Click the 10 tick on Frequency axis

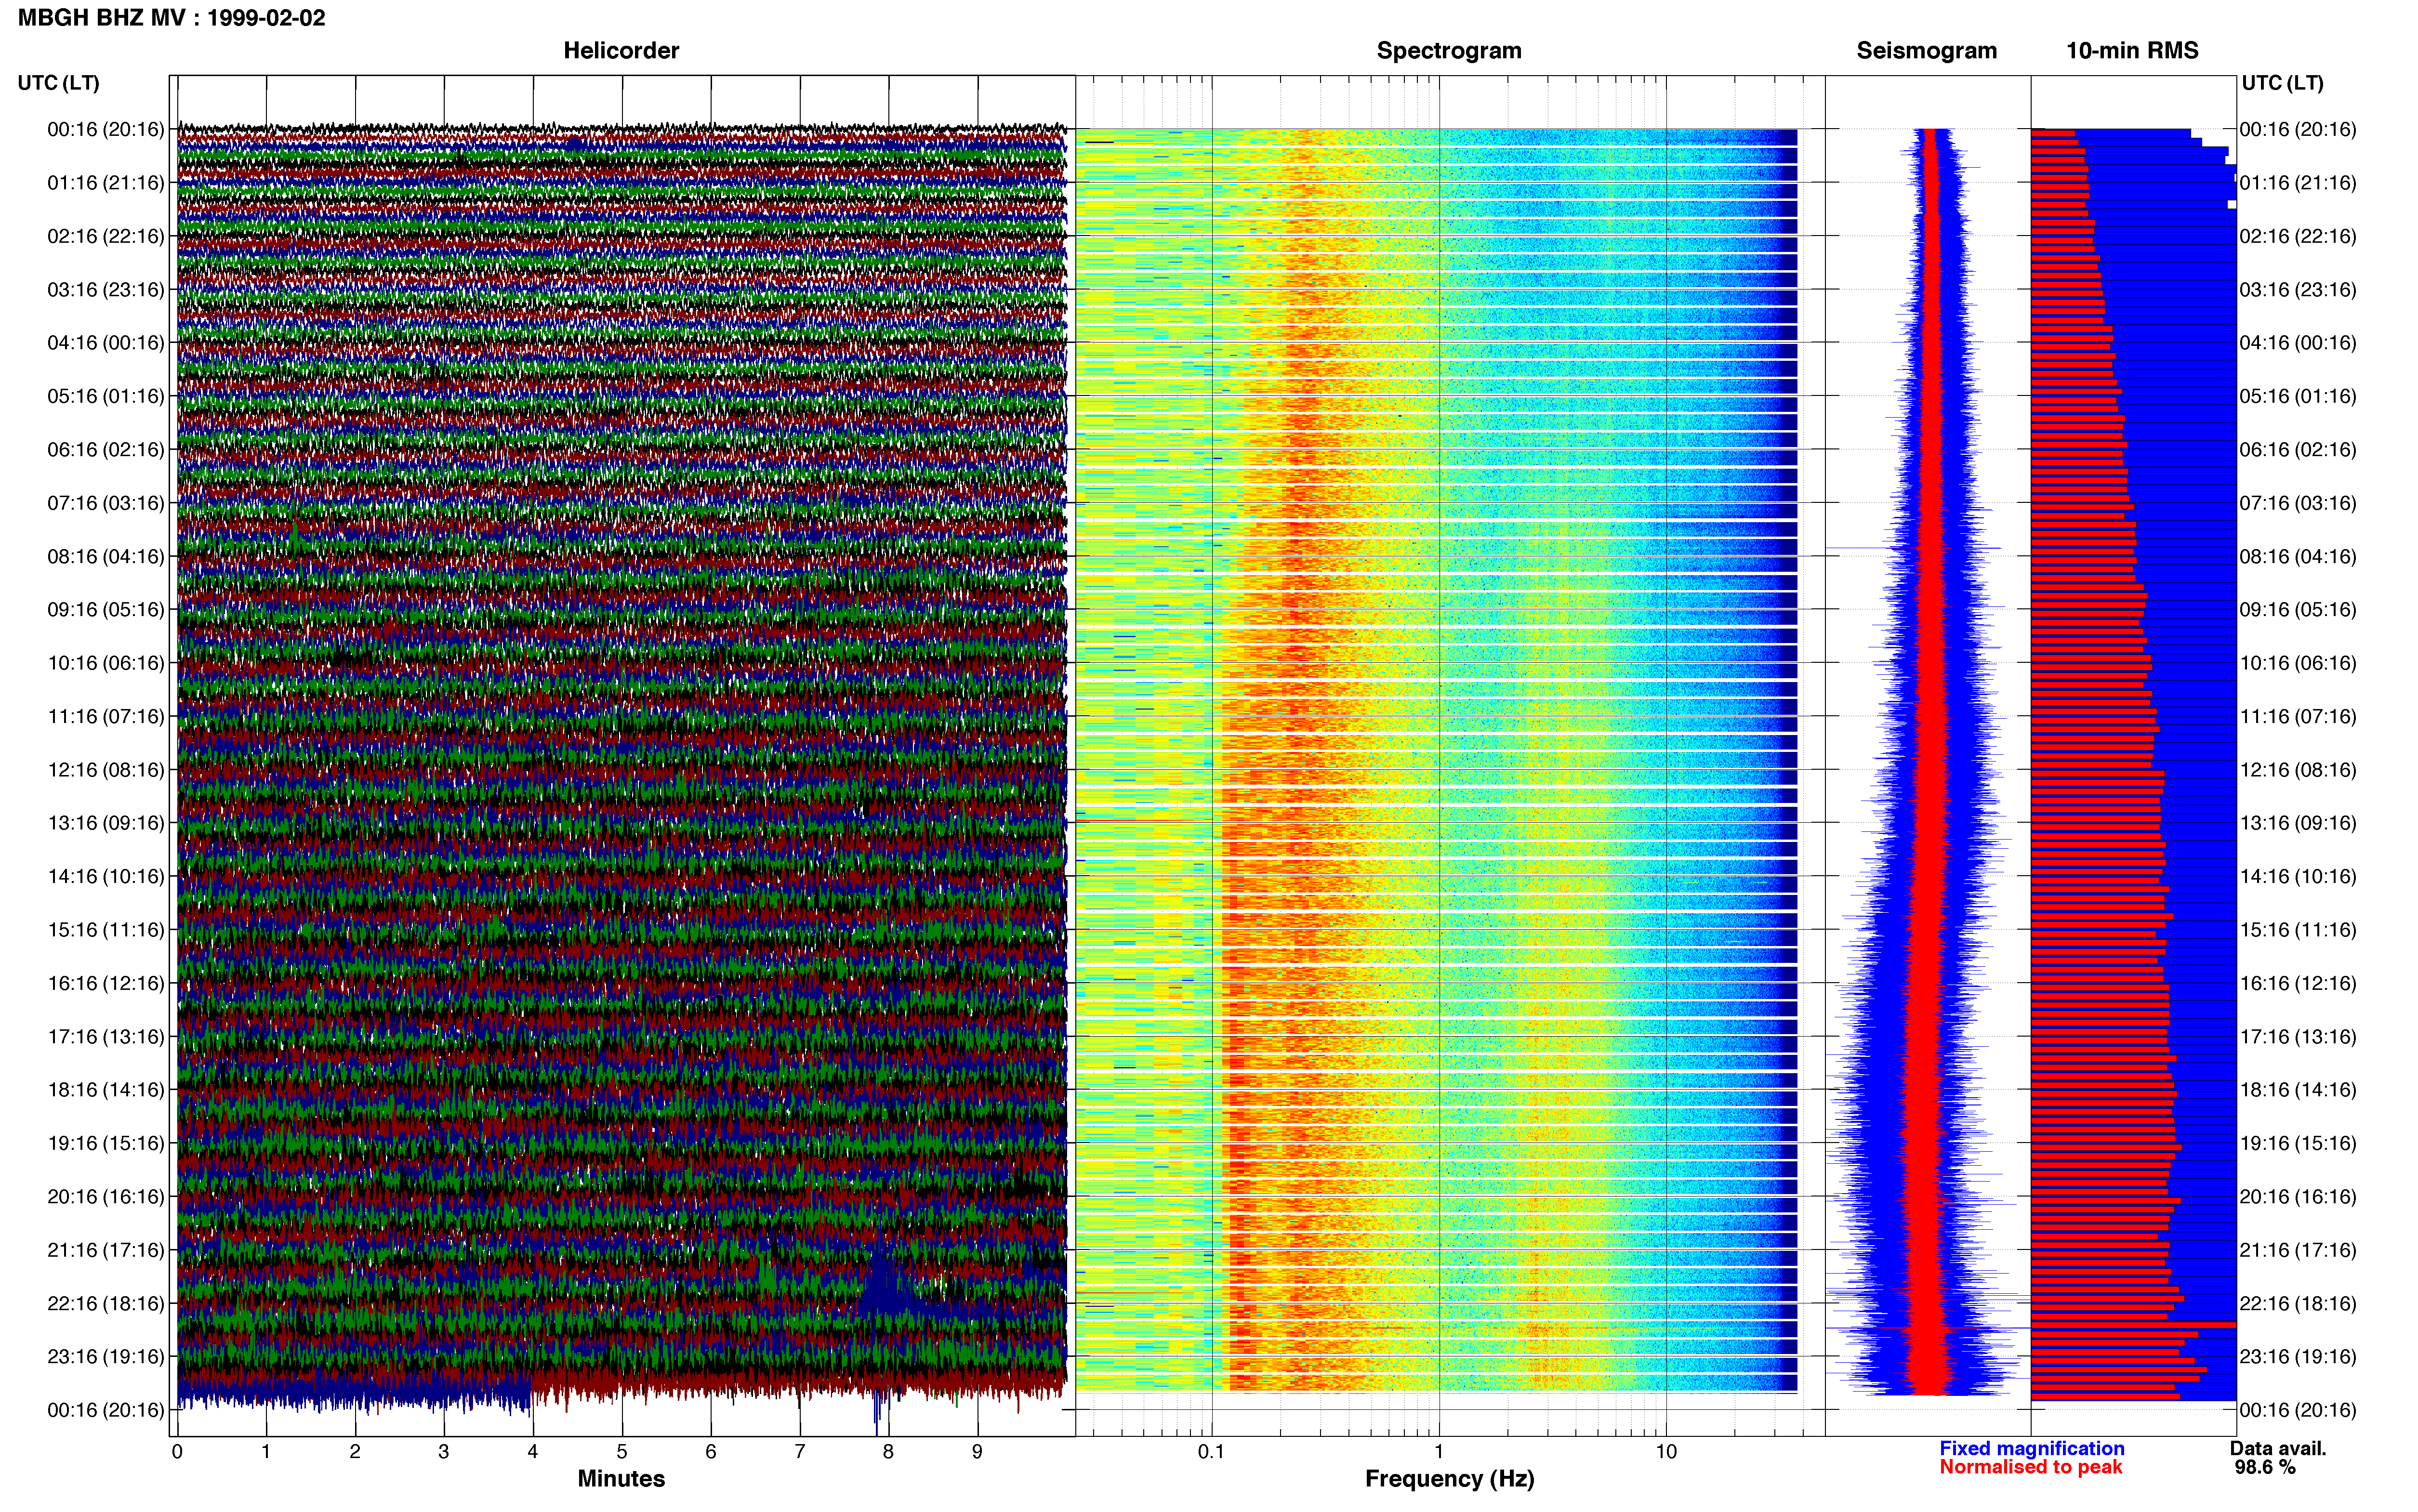[x=1666, y=1452]
